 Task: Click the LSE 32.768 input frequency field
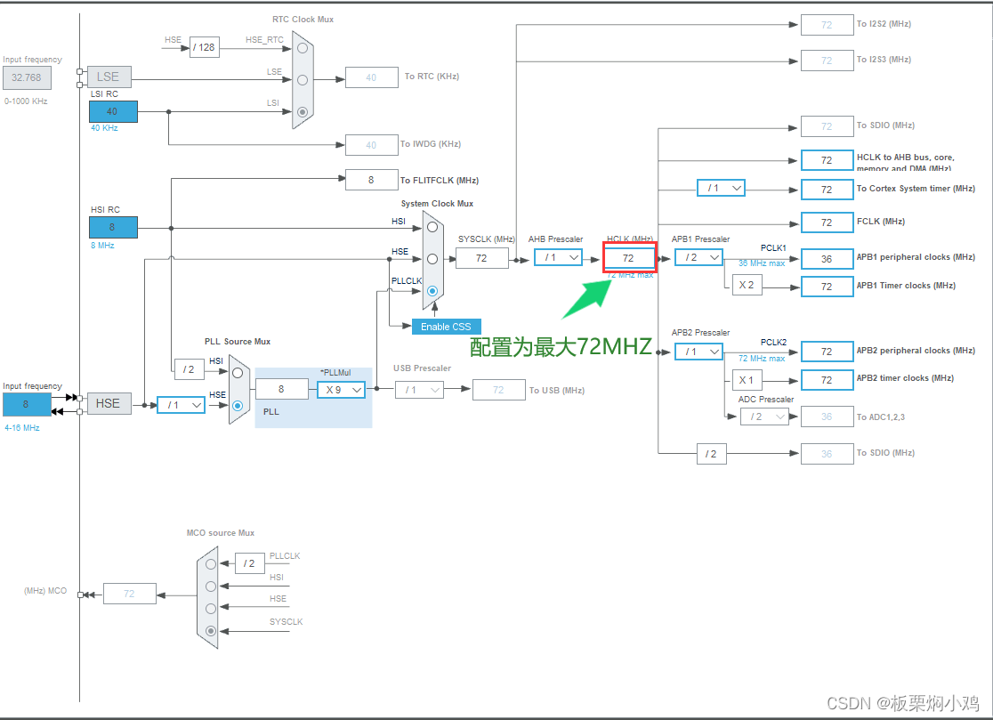[x=27, y=77]
